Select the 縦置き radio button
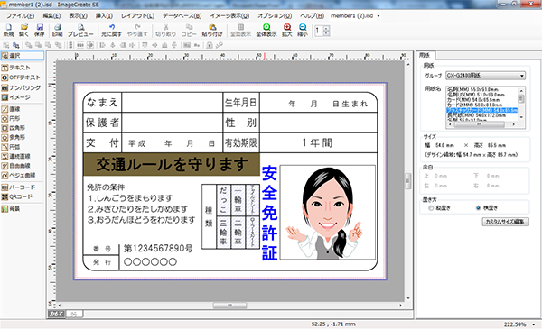The height and width of the screenshot is (329, 542). pos(431,208)
